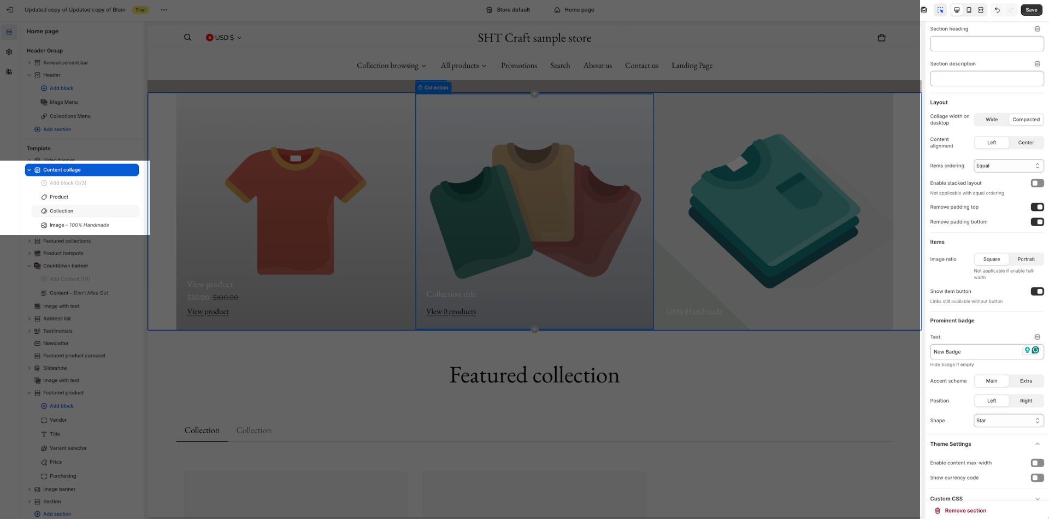Click the undo arrow icon
Viewport: 1049px width, 519px height.
point(997,10)
